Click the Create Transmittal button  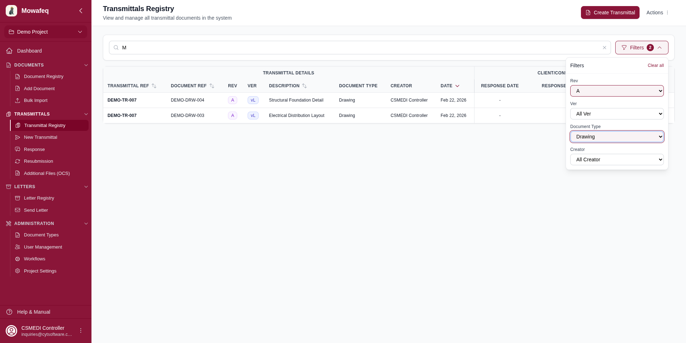[x=610, y=13]
